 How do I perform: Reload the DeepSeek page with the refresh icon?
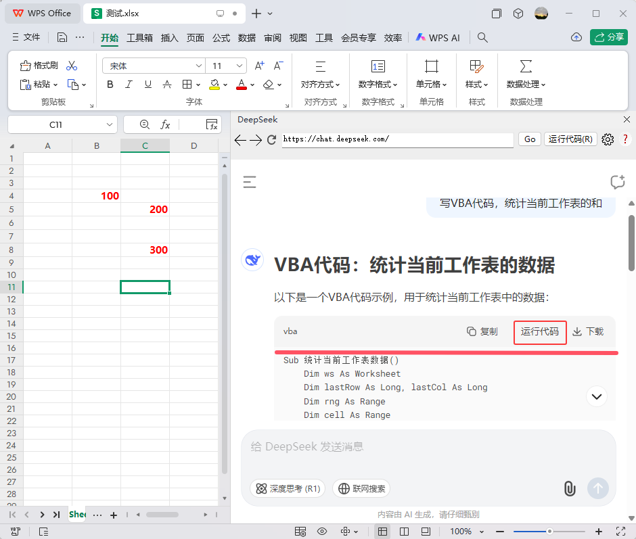point(272,139)
